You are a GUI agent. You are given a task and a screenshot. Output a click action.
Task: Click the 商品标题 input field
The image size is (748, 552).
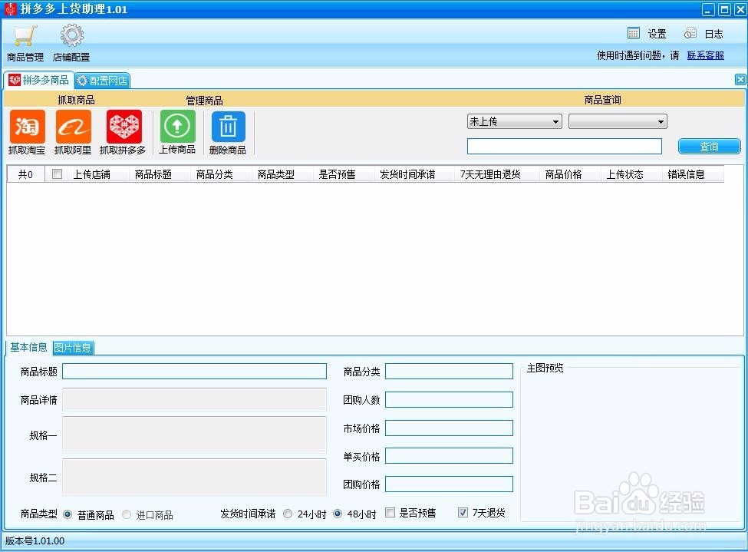click(x=195, y=371)
